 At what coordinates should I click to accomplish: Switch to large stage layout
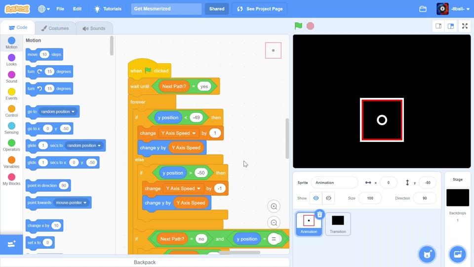pyautogui.click(x=451, y=26)
